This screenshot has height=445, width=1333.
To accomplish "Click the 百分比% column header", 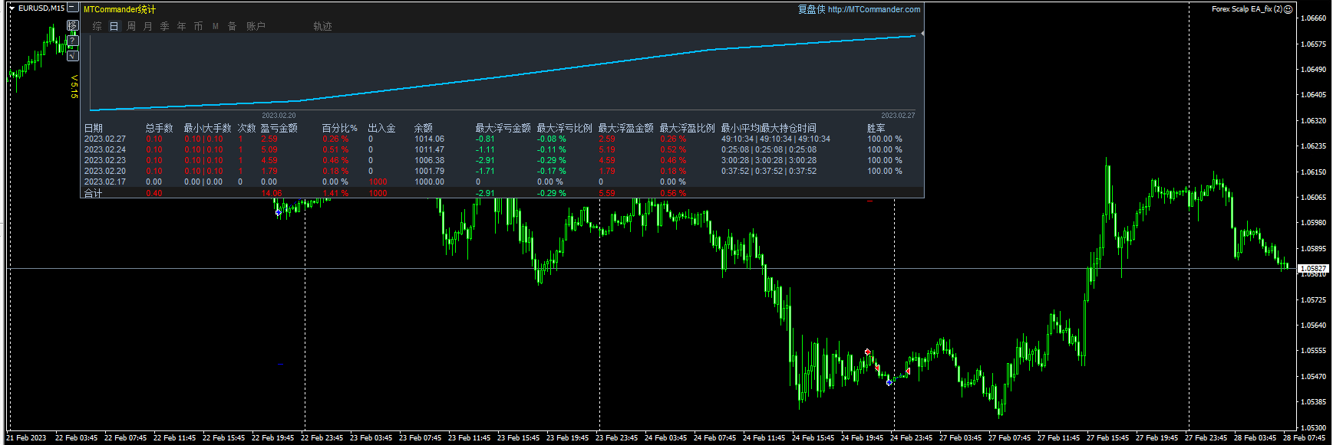I will tap(340, 128).
